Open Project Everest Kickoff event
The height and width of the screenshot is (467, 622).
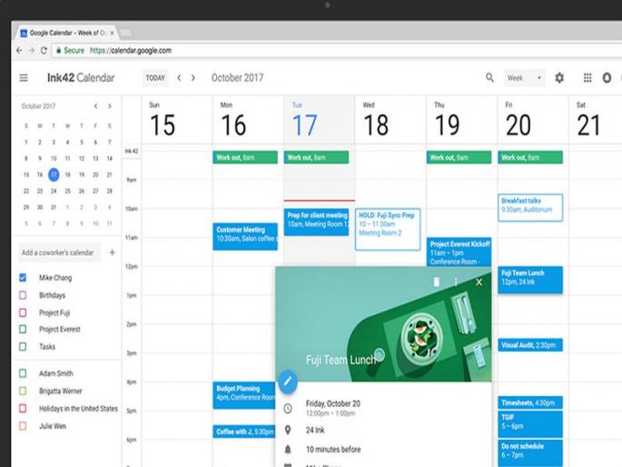point(459,252)
